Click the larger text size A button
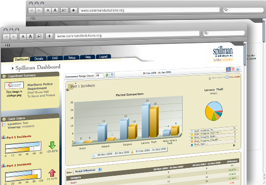Image resolution: width=266 pixels, height=185 pixels. tap(30, 36)
